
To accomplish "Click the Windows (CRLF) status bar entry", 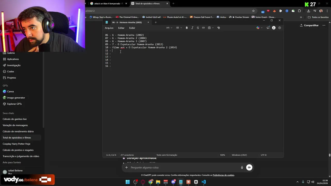I will [x=239, y=155].
